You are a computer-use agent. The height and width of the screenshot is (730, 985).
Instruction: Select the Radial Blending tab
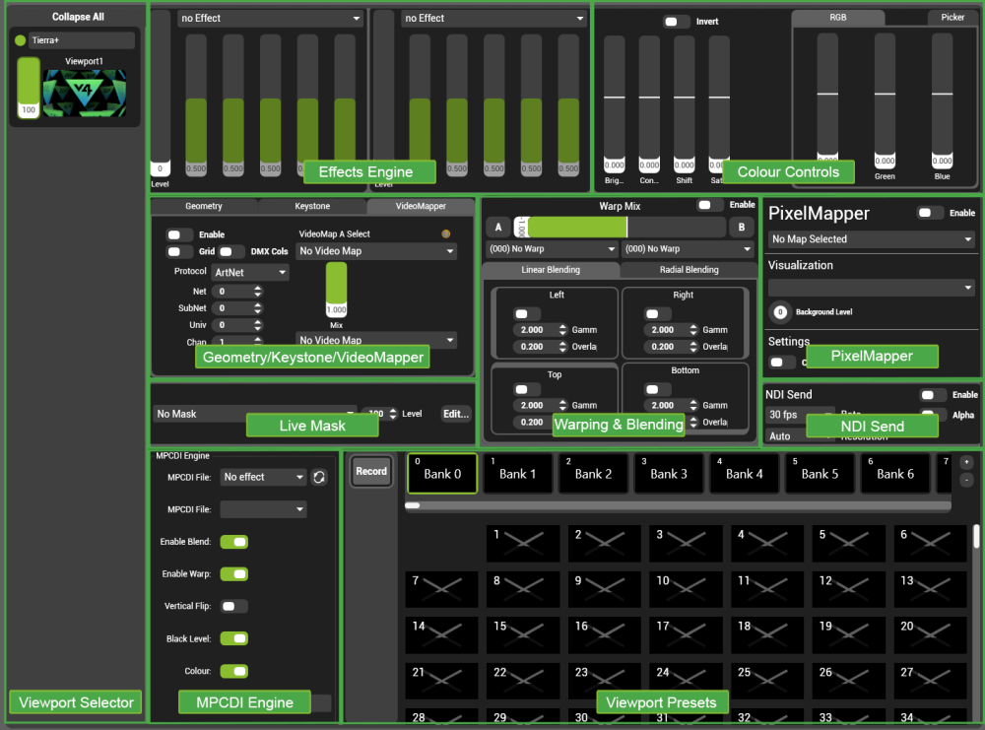click(x=689, y=270)
